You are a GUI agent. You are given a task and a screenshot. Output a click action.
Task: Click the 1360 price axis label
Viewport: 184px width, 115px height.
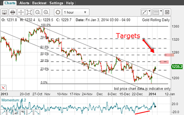[175, 26]
